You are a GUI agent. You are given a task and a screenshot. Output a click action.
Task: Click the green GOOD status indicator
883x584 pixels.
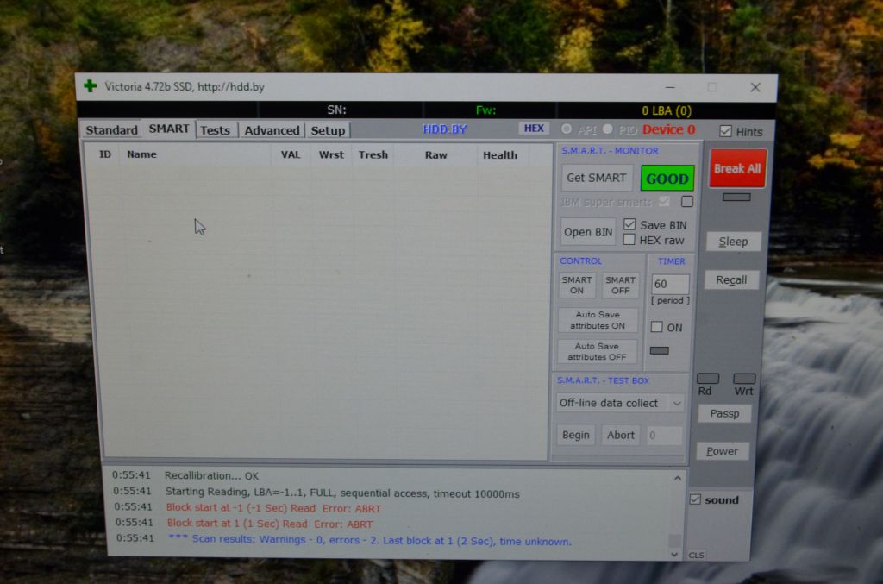pyautogui.click(x=667, y=179)
